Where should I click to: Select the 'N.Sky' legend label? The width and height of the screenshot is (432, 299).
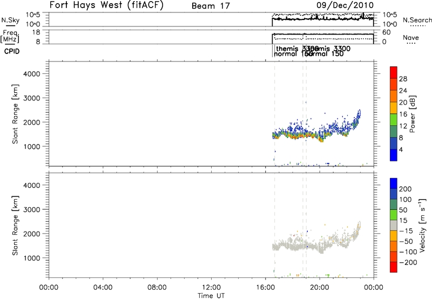coord(10,20)
